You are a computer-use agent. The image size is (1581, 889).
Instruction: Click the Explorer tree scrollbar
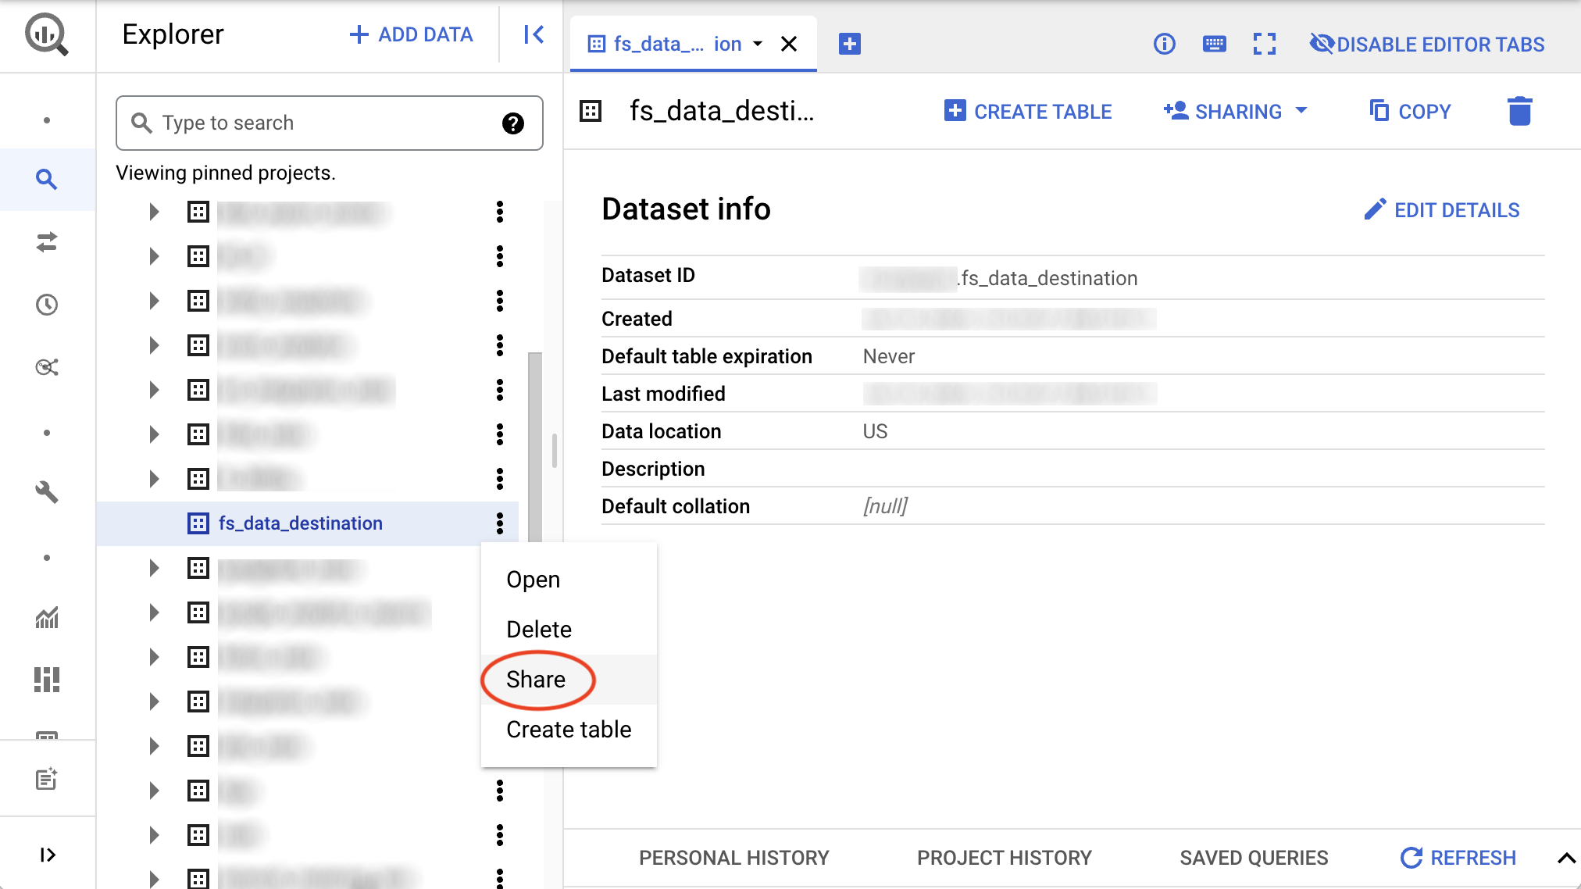tap(535, 447)
